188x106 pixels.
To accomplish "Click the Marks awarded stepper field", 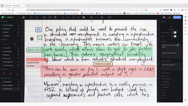I will (x=174, y=32).
